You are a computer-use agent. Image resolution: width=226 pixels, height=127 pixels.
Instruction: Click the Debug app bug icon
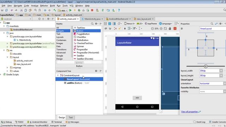click(x=79, y=10)
